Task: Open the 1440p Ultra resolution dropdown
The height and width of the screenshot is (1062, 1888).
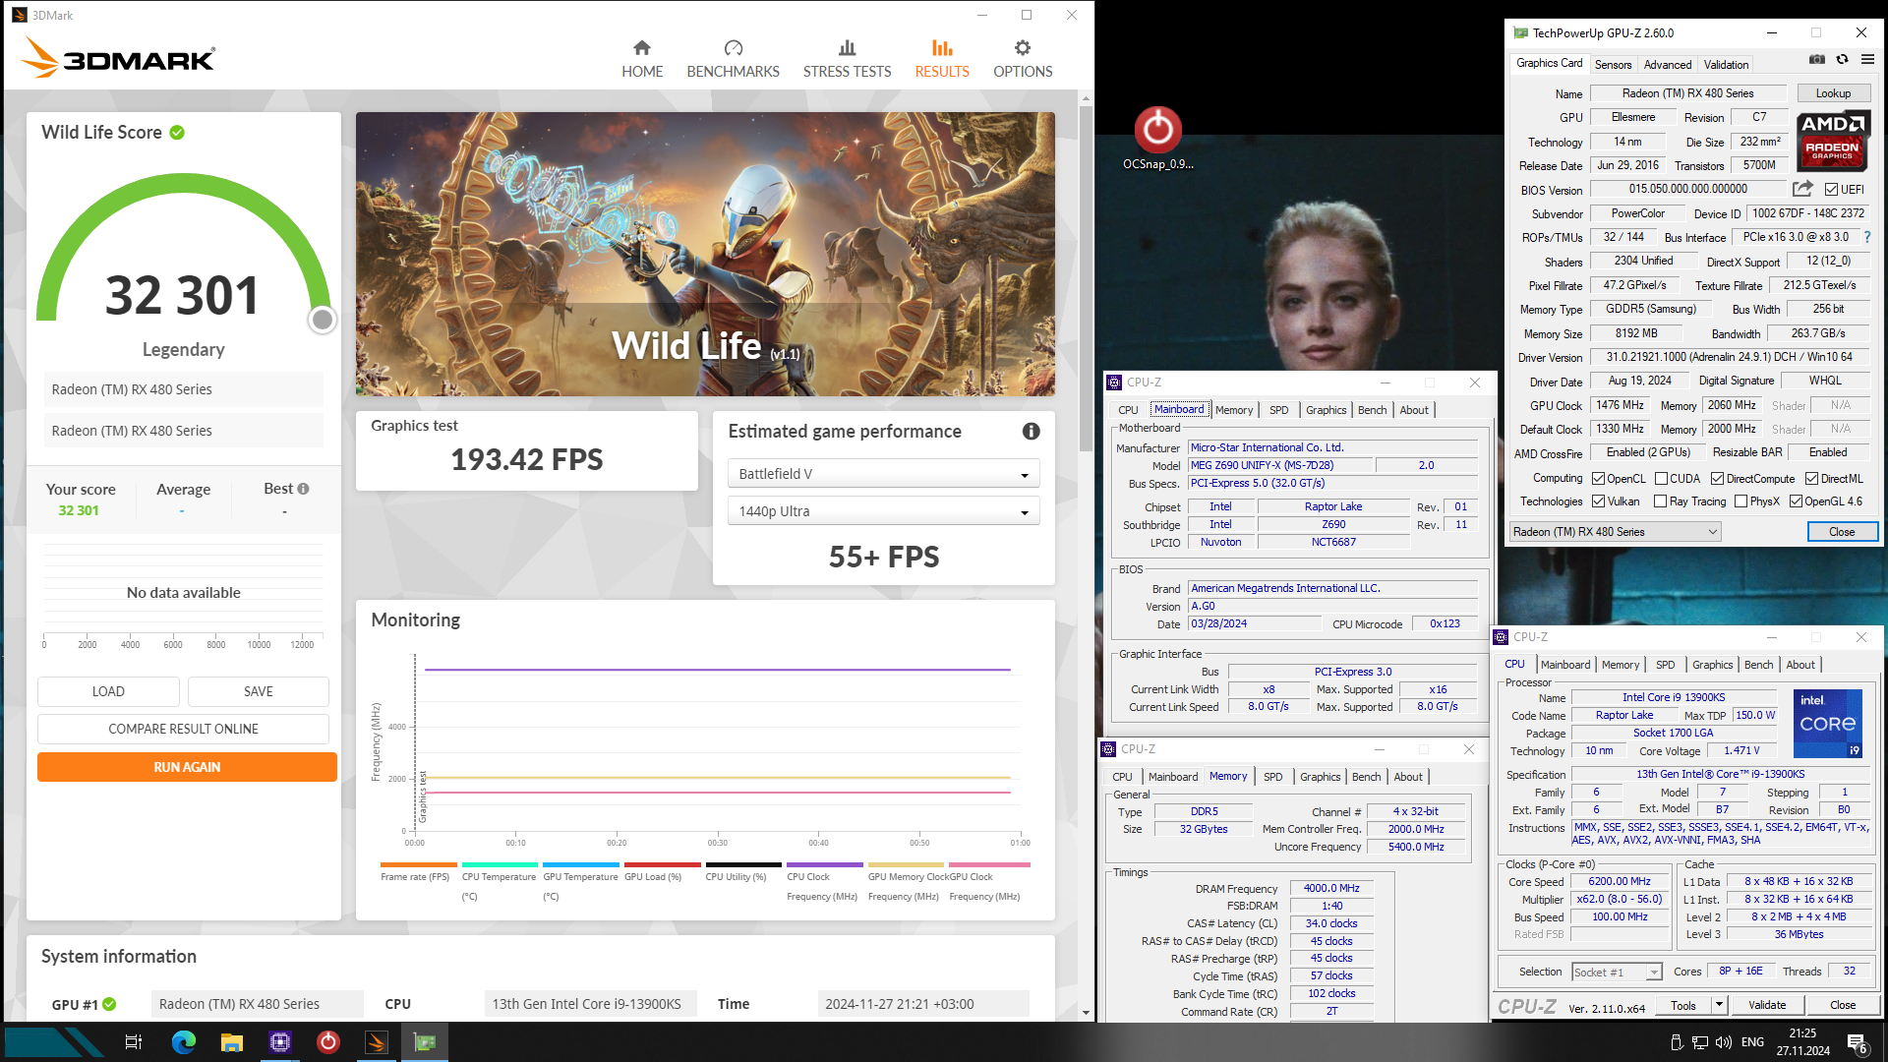Action: [883, 511]
